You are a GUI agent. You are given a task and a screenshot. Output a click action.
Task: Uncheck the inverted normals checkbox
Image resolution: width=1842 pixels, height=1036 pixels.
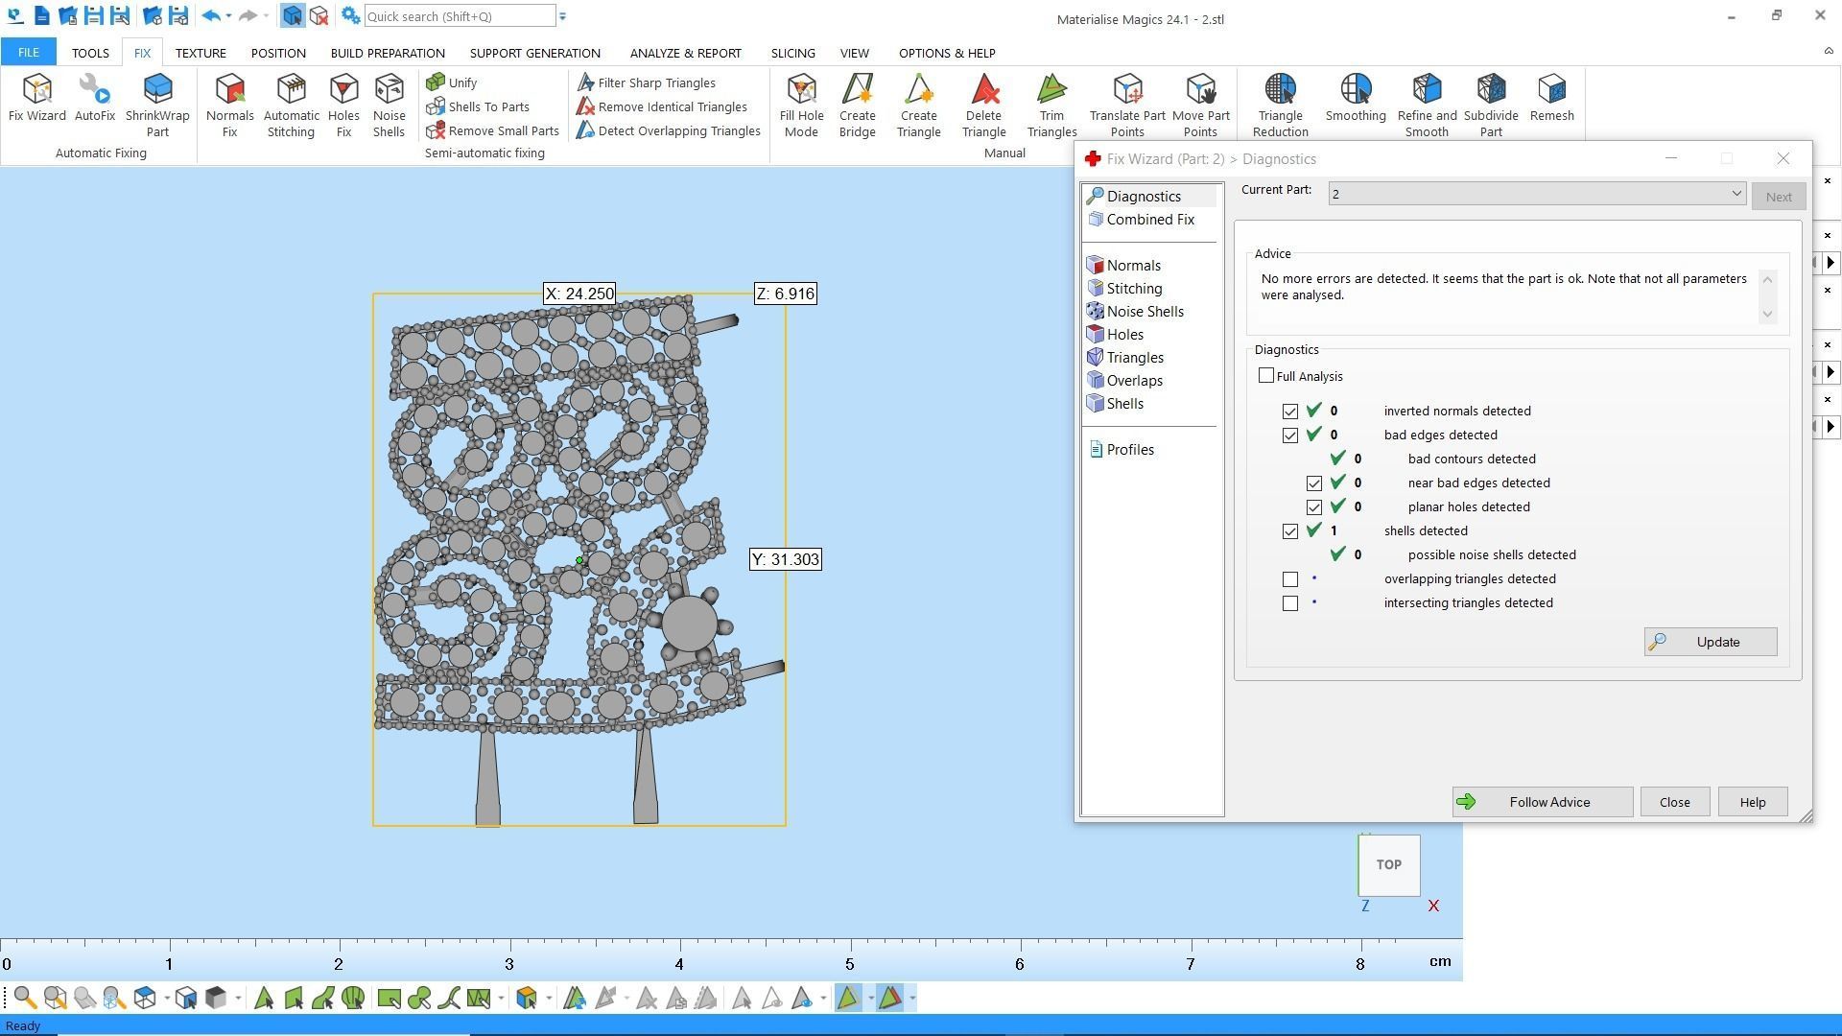1290,412
